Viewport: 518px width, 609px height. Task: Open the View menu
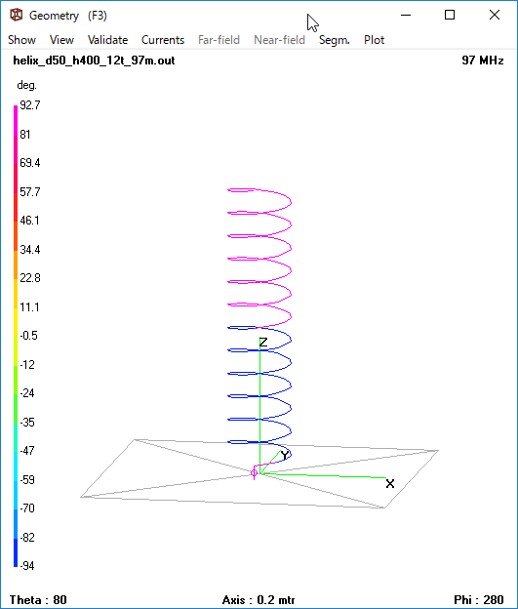point(61,40)
